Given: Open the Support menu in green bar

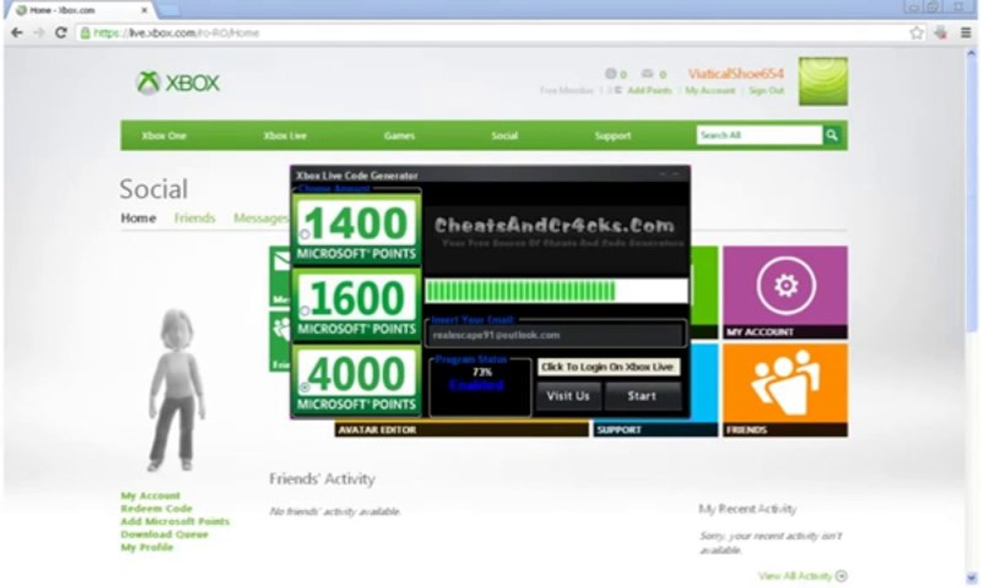Looking at the screenshot, I should click(613, 136).
